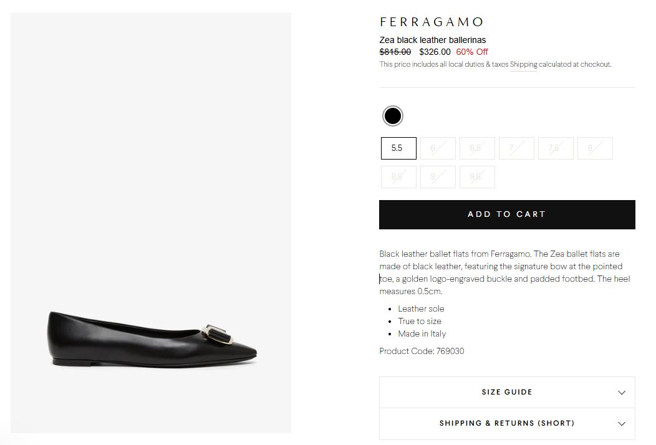Viewport: 656px width, 445px height.
Task: Click the chevron icon beside Size Guide
Action: 621,393
